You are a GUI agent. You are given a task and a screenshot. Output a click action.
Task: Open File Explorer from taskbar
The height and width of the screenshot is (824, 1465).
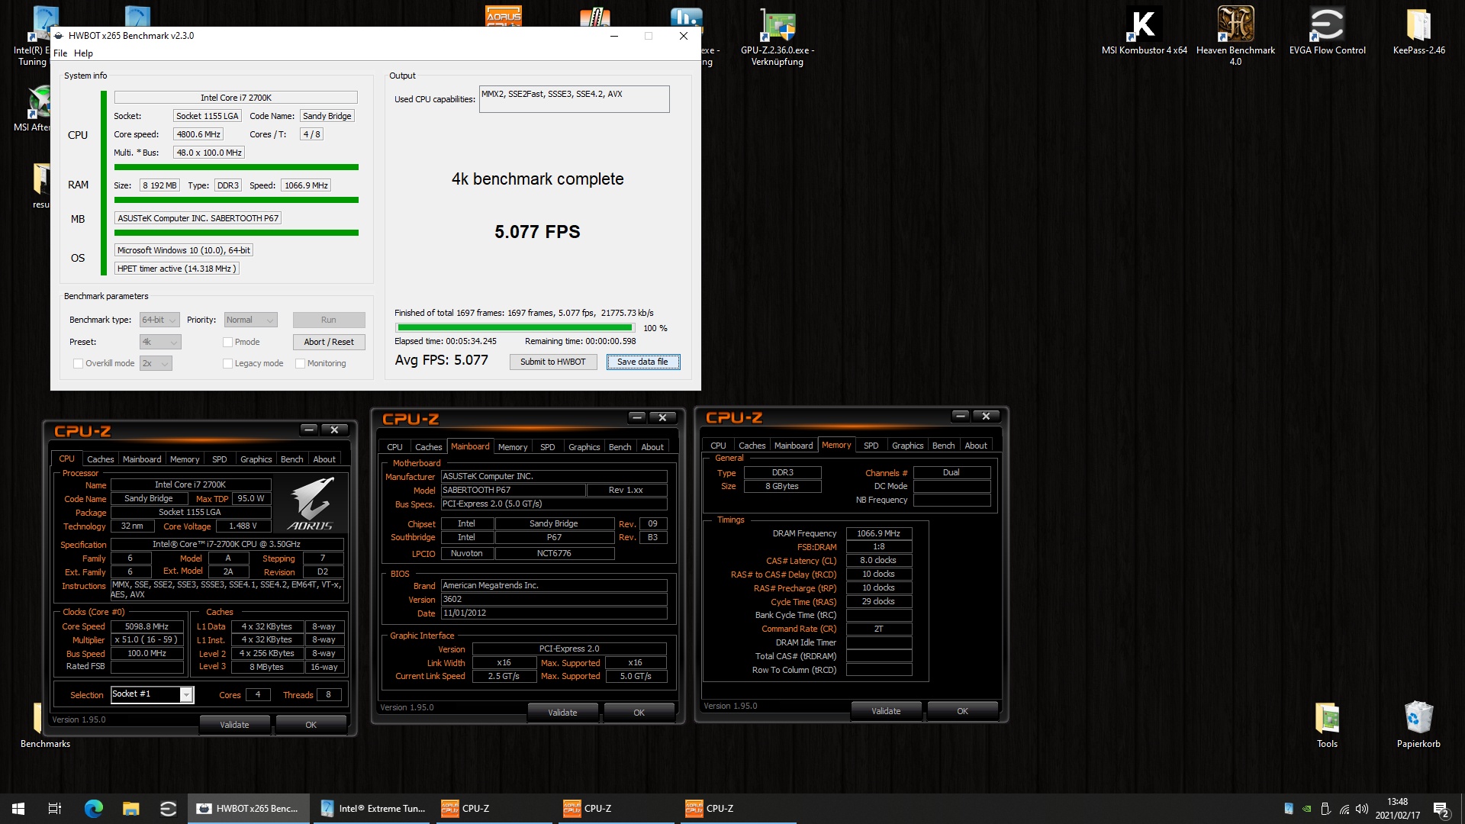click(131, 809)
